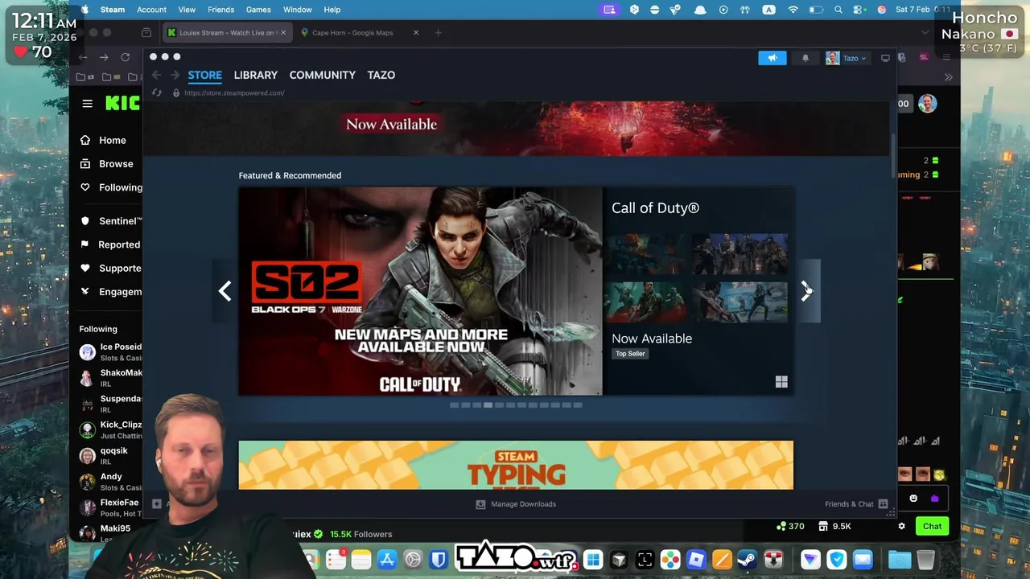
Task: Click the Windows platform icon on featured card
Action: [781, 382]
